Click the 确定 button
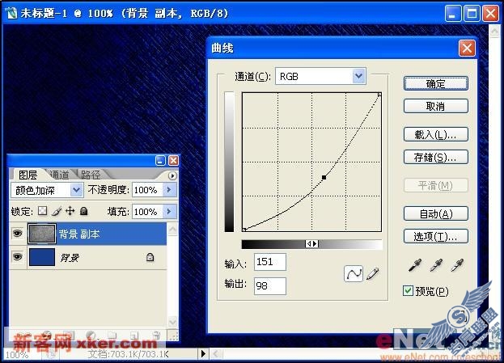 (435, 83)
